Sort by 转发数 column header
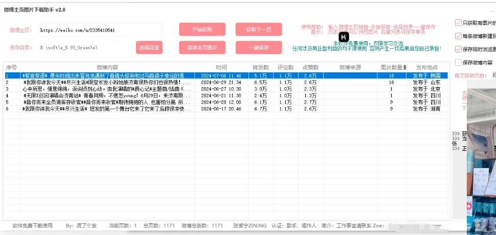Viewport: 496px width, 235px height. point(261,67)
